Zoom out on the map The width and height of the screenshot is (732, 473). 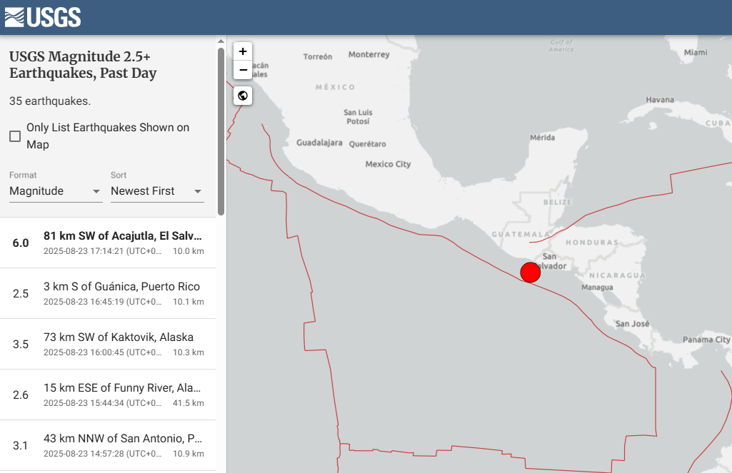pos(243,70)
